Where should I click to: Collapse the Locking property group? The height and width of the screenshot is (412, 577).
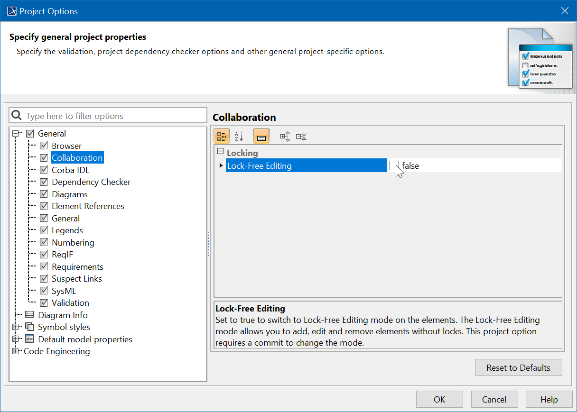[220, 152]
